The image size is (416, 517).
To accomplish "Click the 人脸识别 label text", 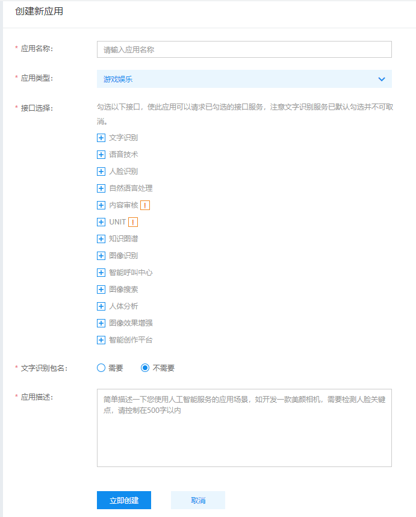I will click(123, 172).
